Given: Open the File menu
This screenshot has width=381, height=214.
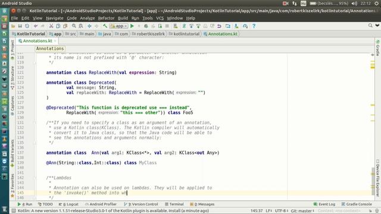Looking at the screenshot, I should (14, 18).
